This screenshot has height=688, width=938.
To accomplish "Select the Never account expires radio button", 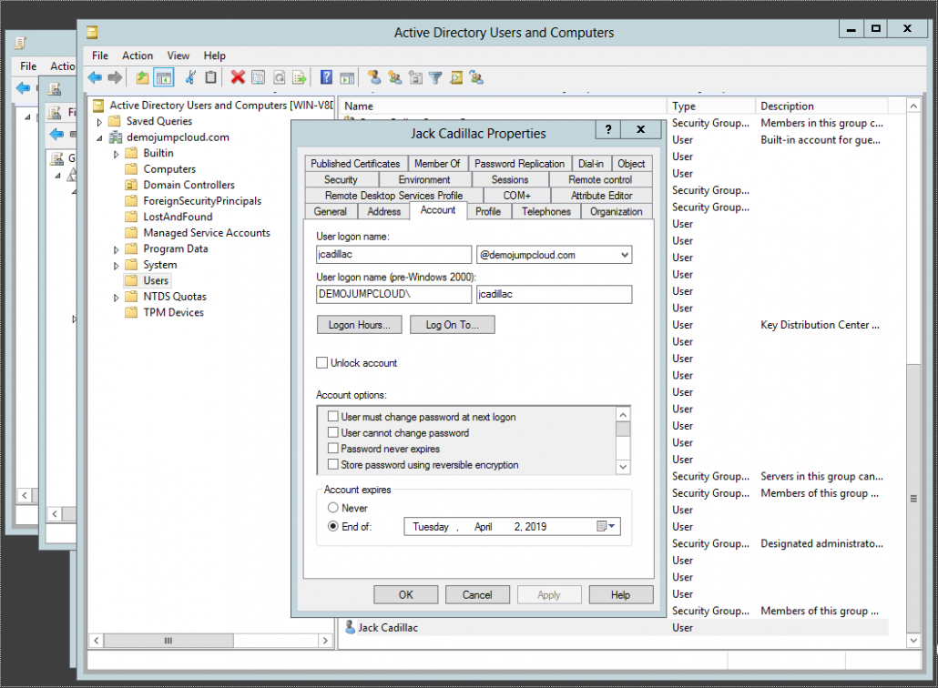I will (333, 508).
